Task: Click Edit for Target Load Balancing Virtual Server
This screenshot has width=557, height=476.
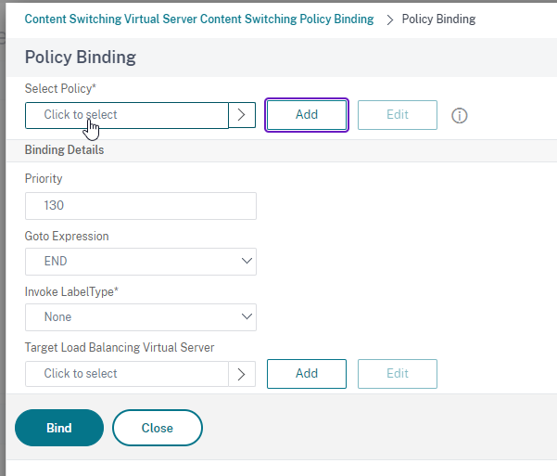Action: click(398, 374)
